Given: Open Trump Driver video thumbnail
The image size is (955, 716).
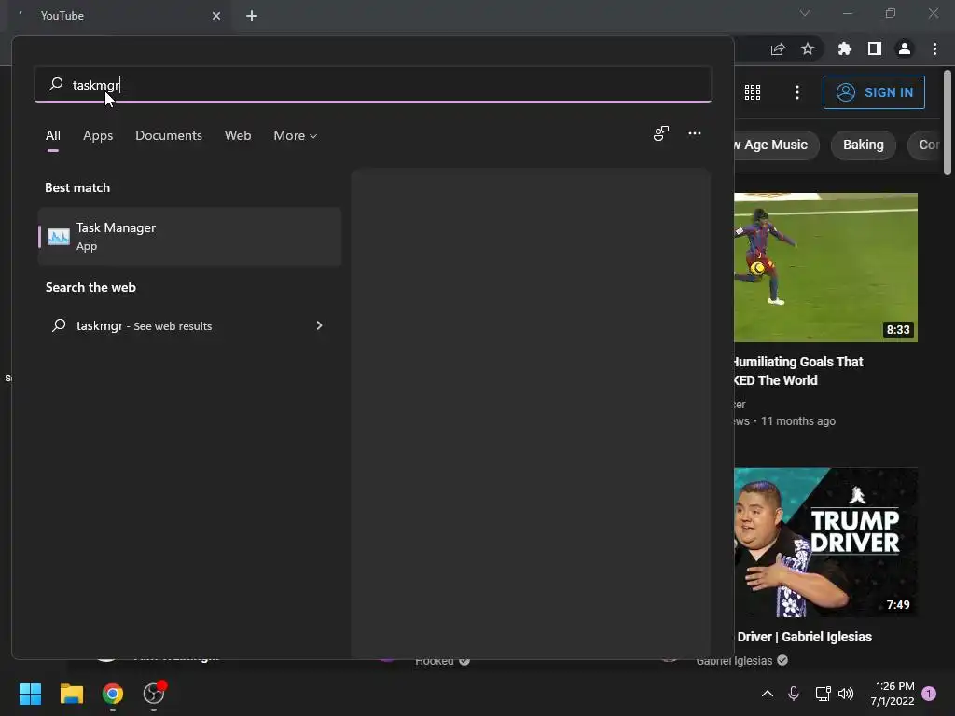Looking at the screenshot, I should coord(825,542).
